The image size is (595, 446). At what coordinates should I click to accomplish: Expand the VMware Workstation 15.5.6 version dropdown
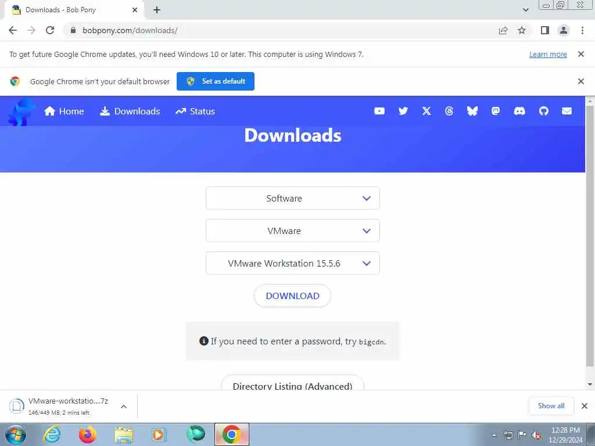click(293, 263)
